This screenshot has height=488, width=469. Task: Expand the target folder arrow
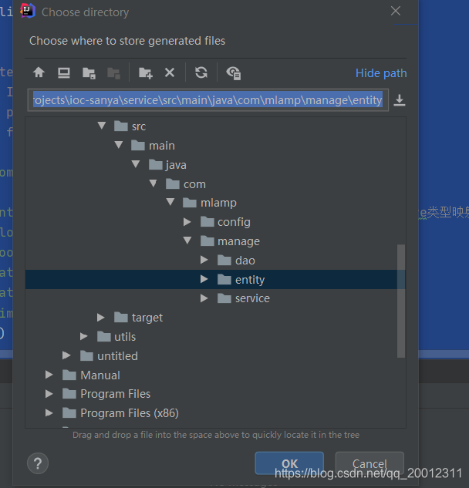[100, 318]
